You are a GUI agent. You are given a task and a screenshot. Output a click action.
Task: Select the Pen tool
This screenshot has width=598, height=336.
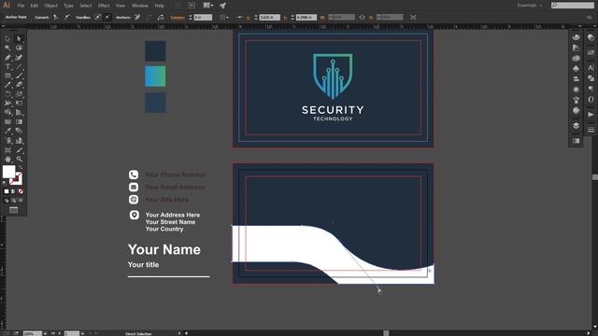8,58
